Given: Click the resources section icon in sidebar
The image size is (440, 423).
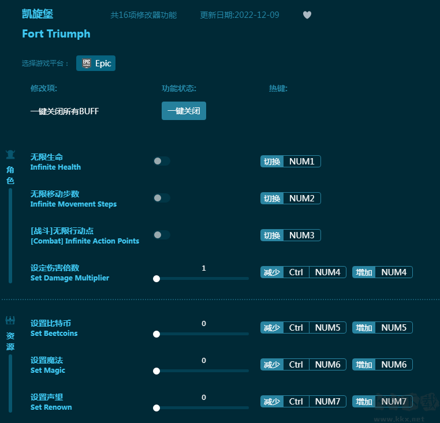Looking at the screenshot, I should [10, 321].
